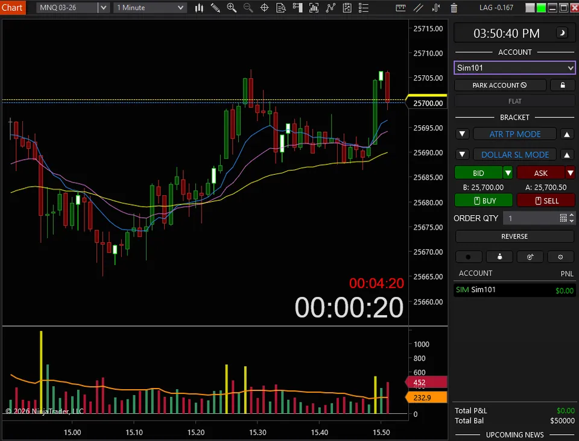This screenshot has width=579, height=441.
Task: Click the black dot record button
Action: click(x=469, y=257)
